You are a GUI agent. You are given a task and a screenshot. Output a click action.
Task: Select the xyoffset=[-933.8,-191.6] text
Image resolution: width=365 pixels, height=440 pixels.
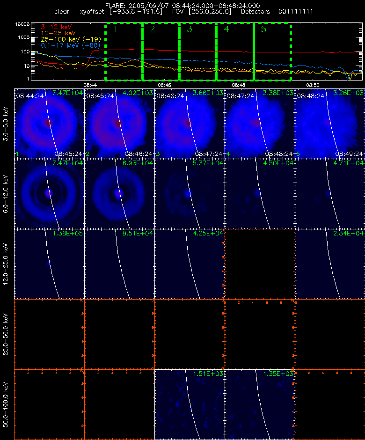pyautogui.click(x=121, y=12)
